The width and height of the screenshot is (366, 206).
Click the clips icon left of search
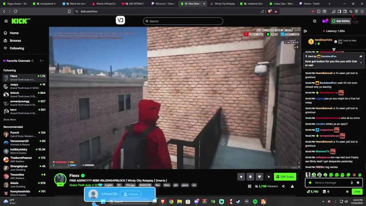pyautogui.click(x=120, y=20)
